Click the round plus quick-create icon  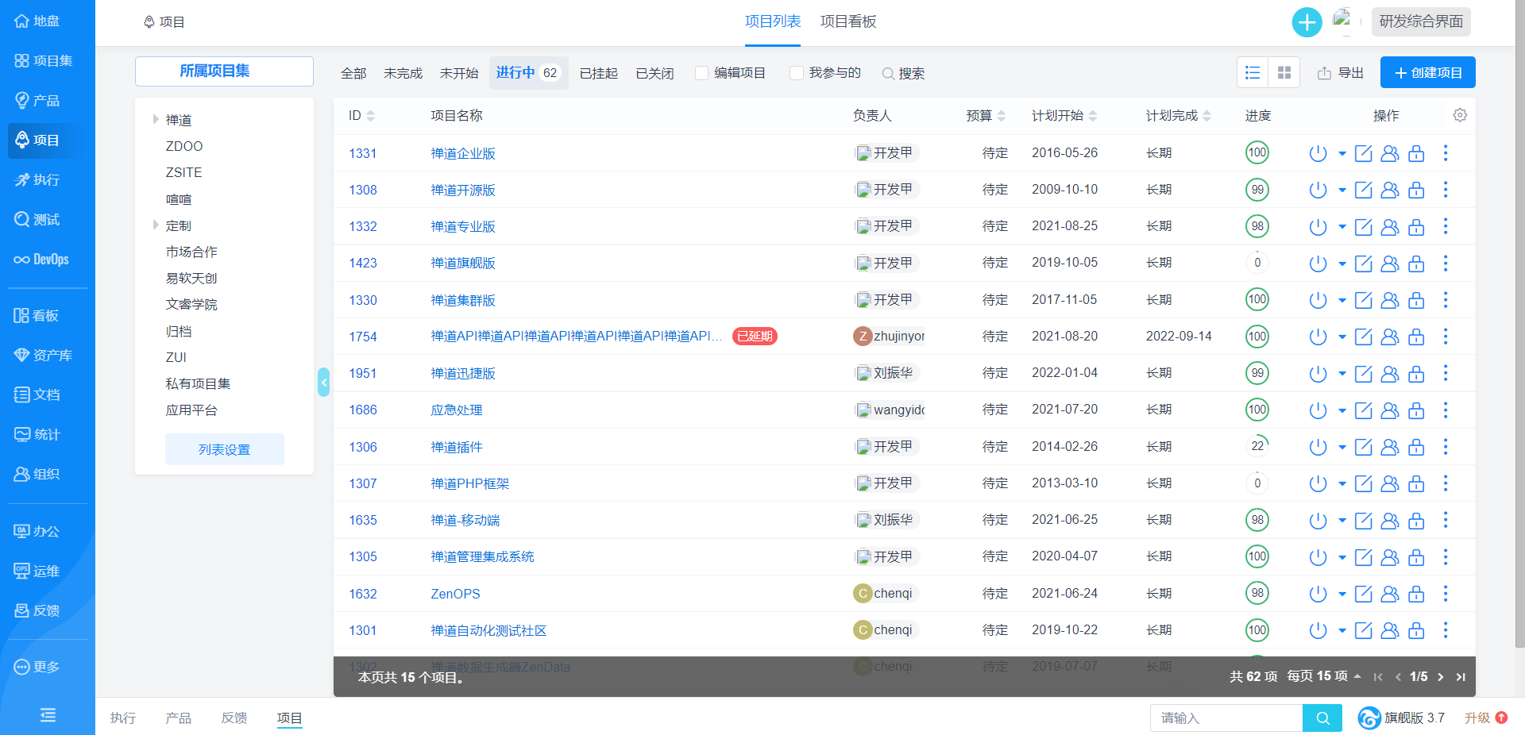point(1307,22)
